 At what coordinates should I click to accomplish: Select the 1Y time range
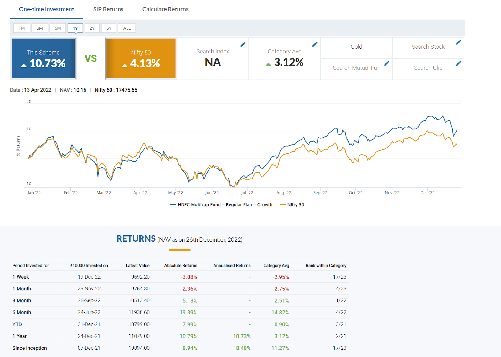pos(75,28)
